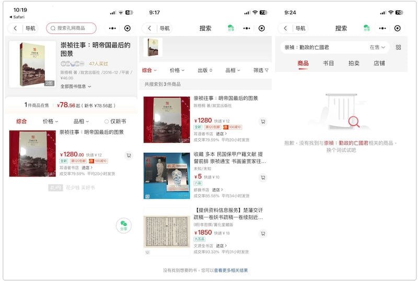Image resolution: width=418 pixels, height=281 pixels.
Task: Open the book cover thumbnail labeled 2图
Action: point(32,64)
